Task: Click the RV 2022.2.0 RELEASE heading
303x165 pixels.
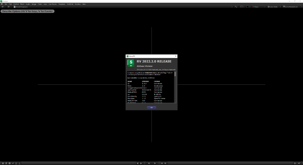Action: 154,61
